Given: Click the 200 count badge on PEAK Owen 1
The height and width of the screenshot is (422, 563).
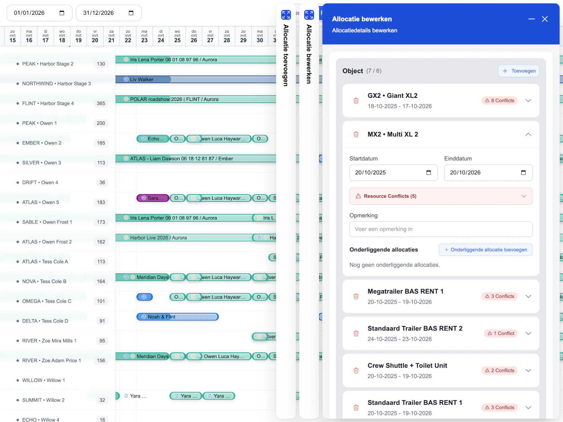Looking at the screenshot, I should point(101,123).
